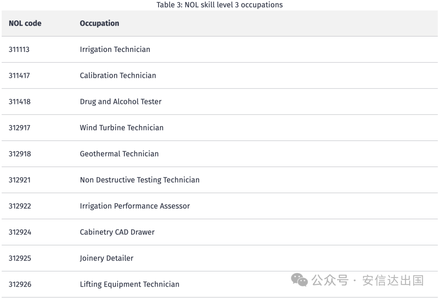Select the Occupation column header

99,23
